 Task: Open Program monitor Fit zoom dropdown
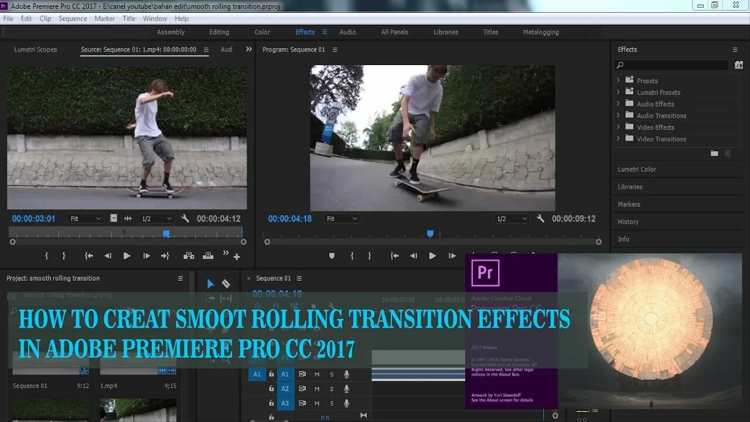coord(342,219)
